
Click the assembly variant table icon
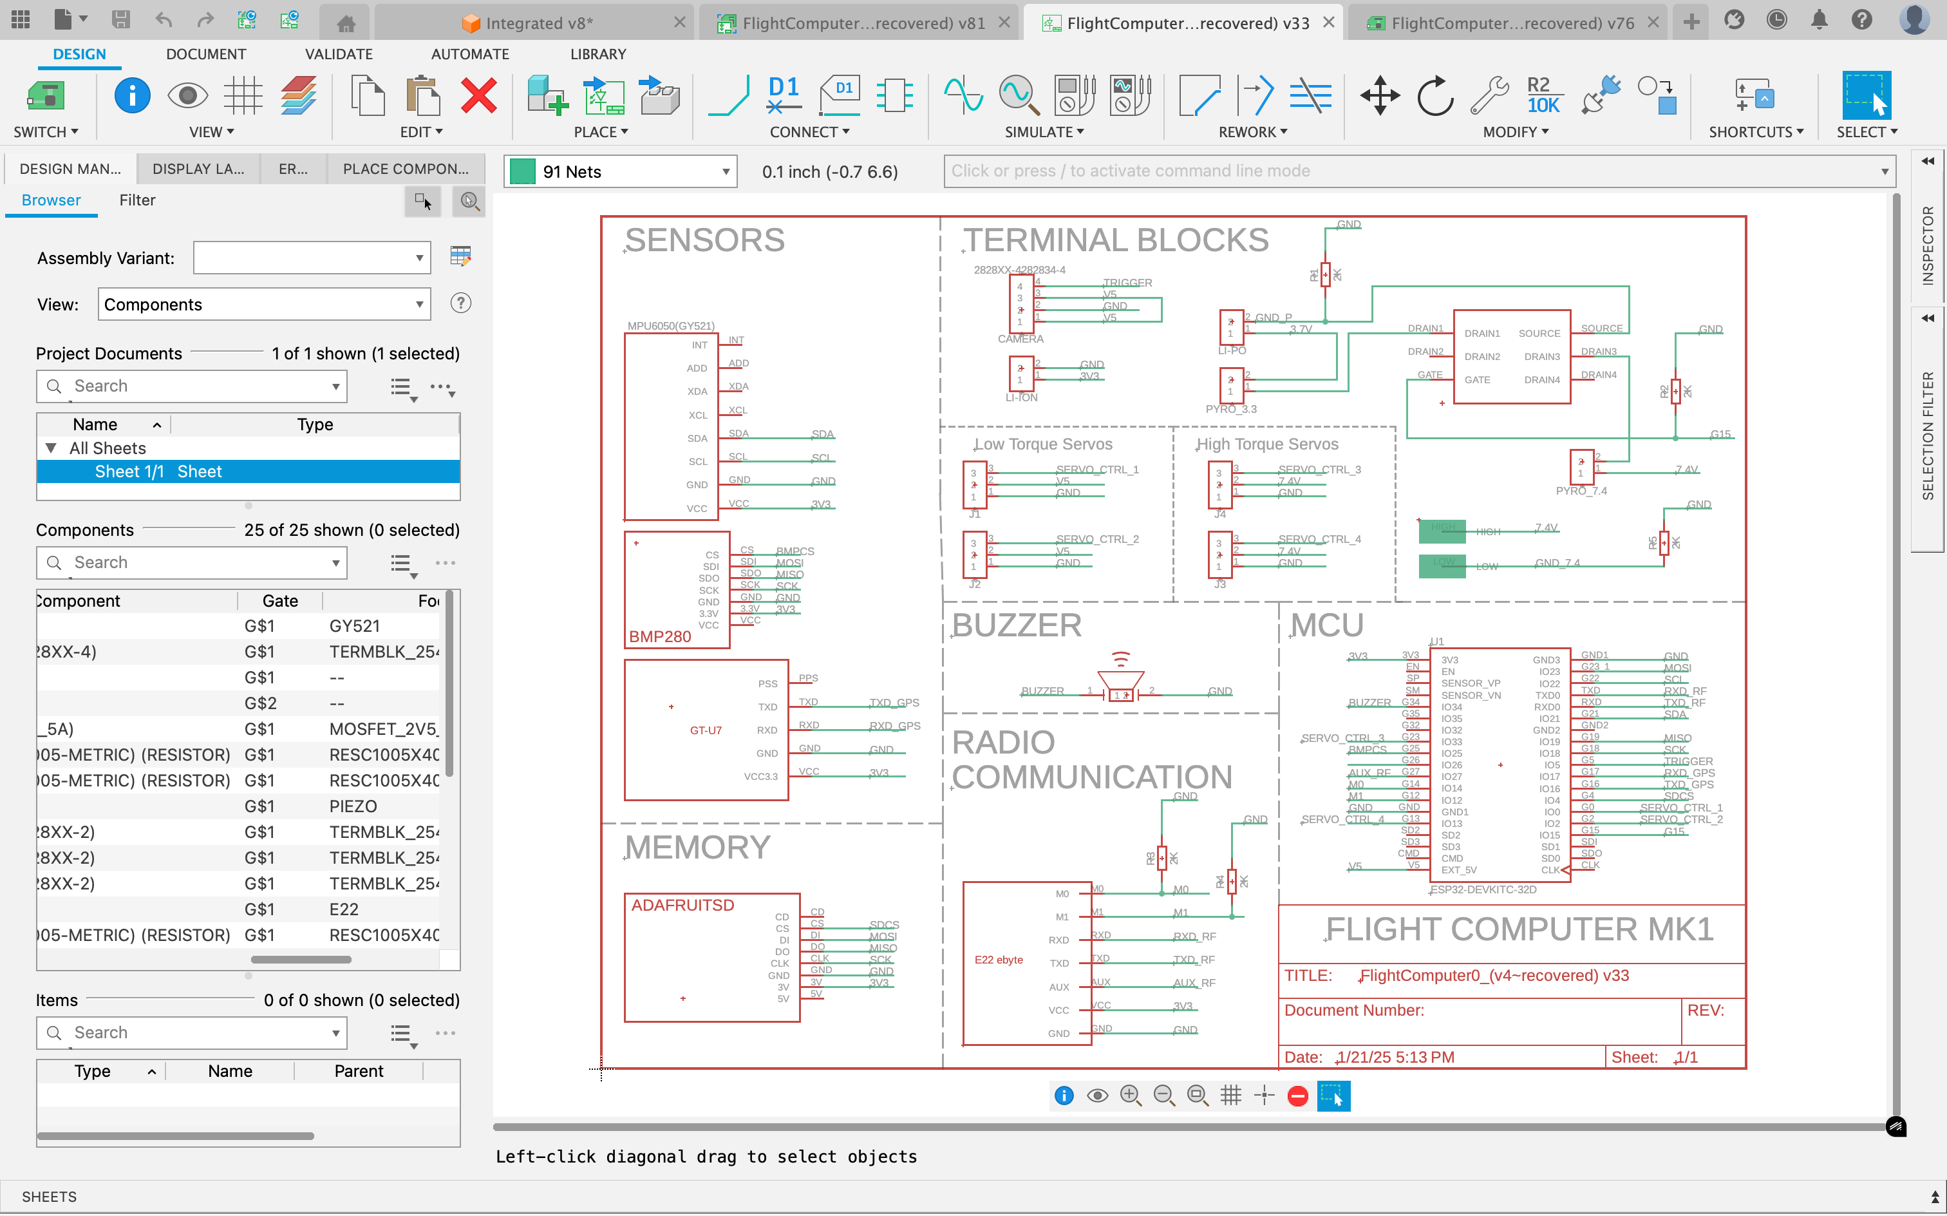(x=460, y=256)
